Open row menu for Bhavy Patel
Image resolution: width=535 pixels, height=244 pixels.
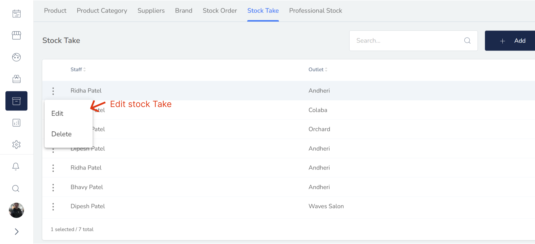(x=53, y=187)
